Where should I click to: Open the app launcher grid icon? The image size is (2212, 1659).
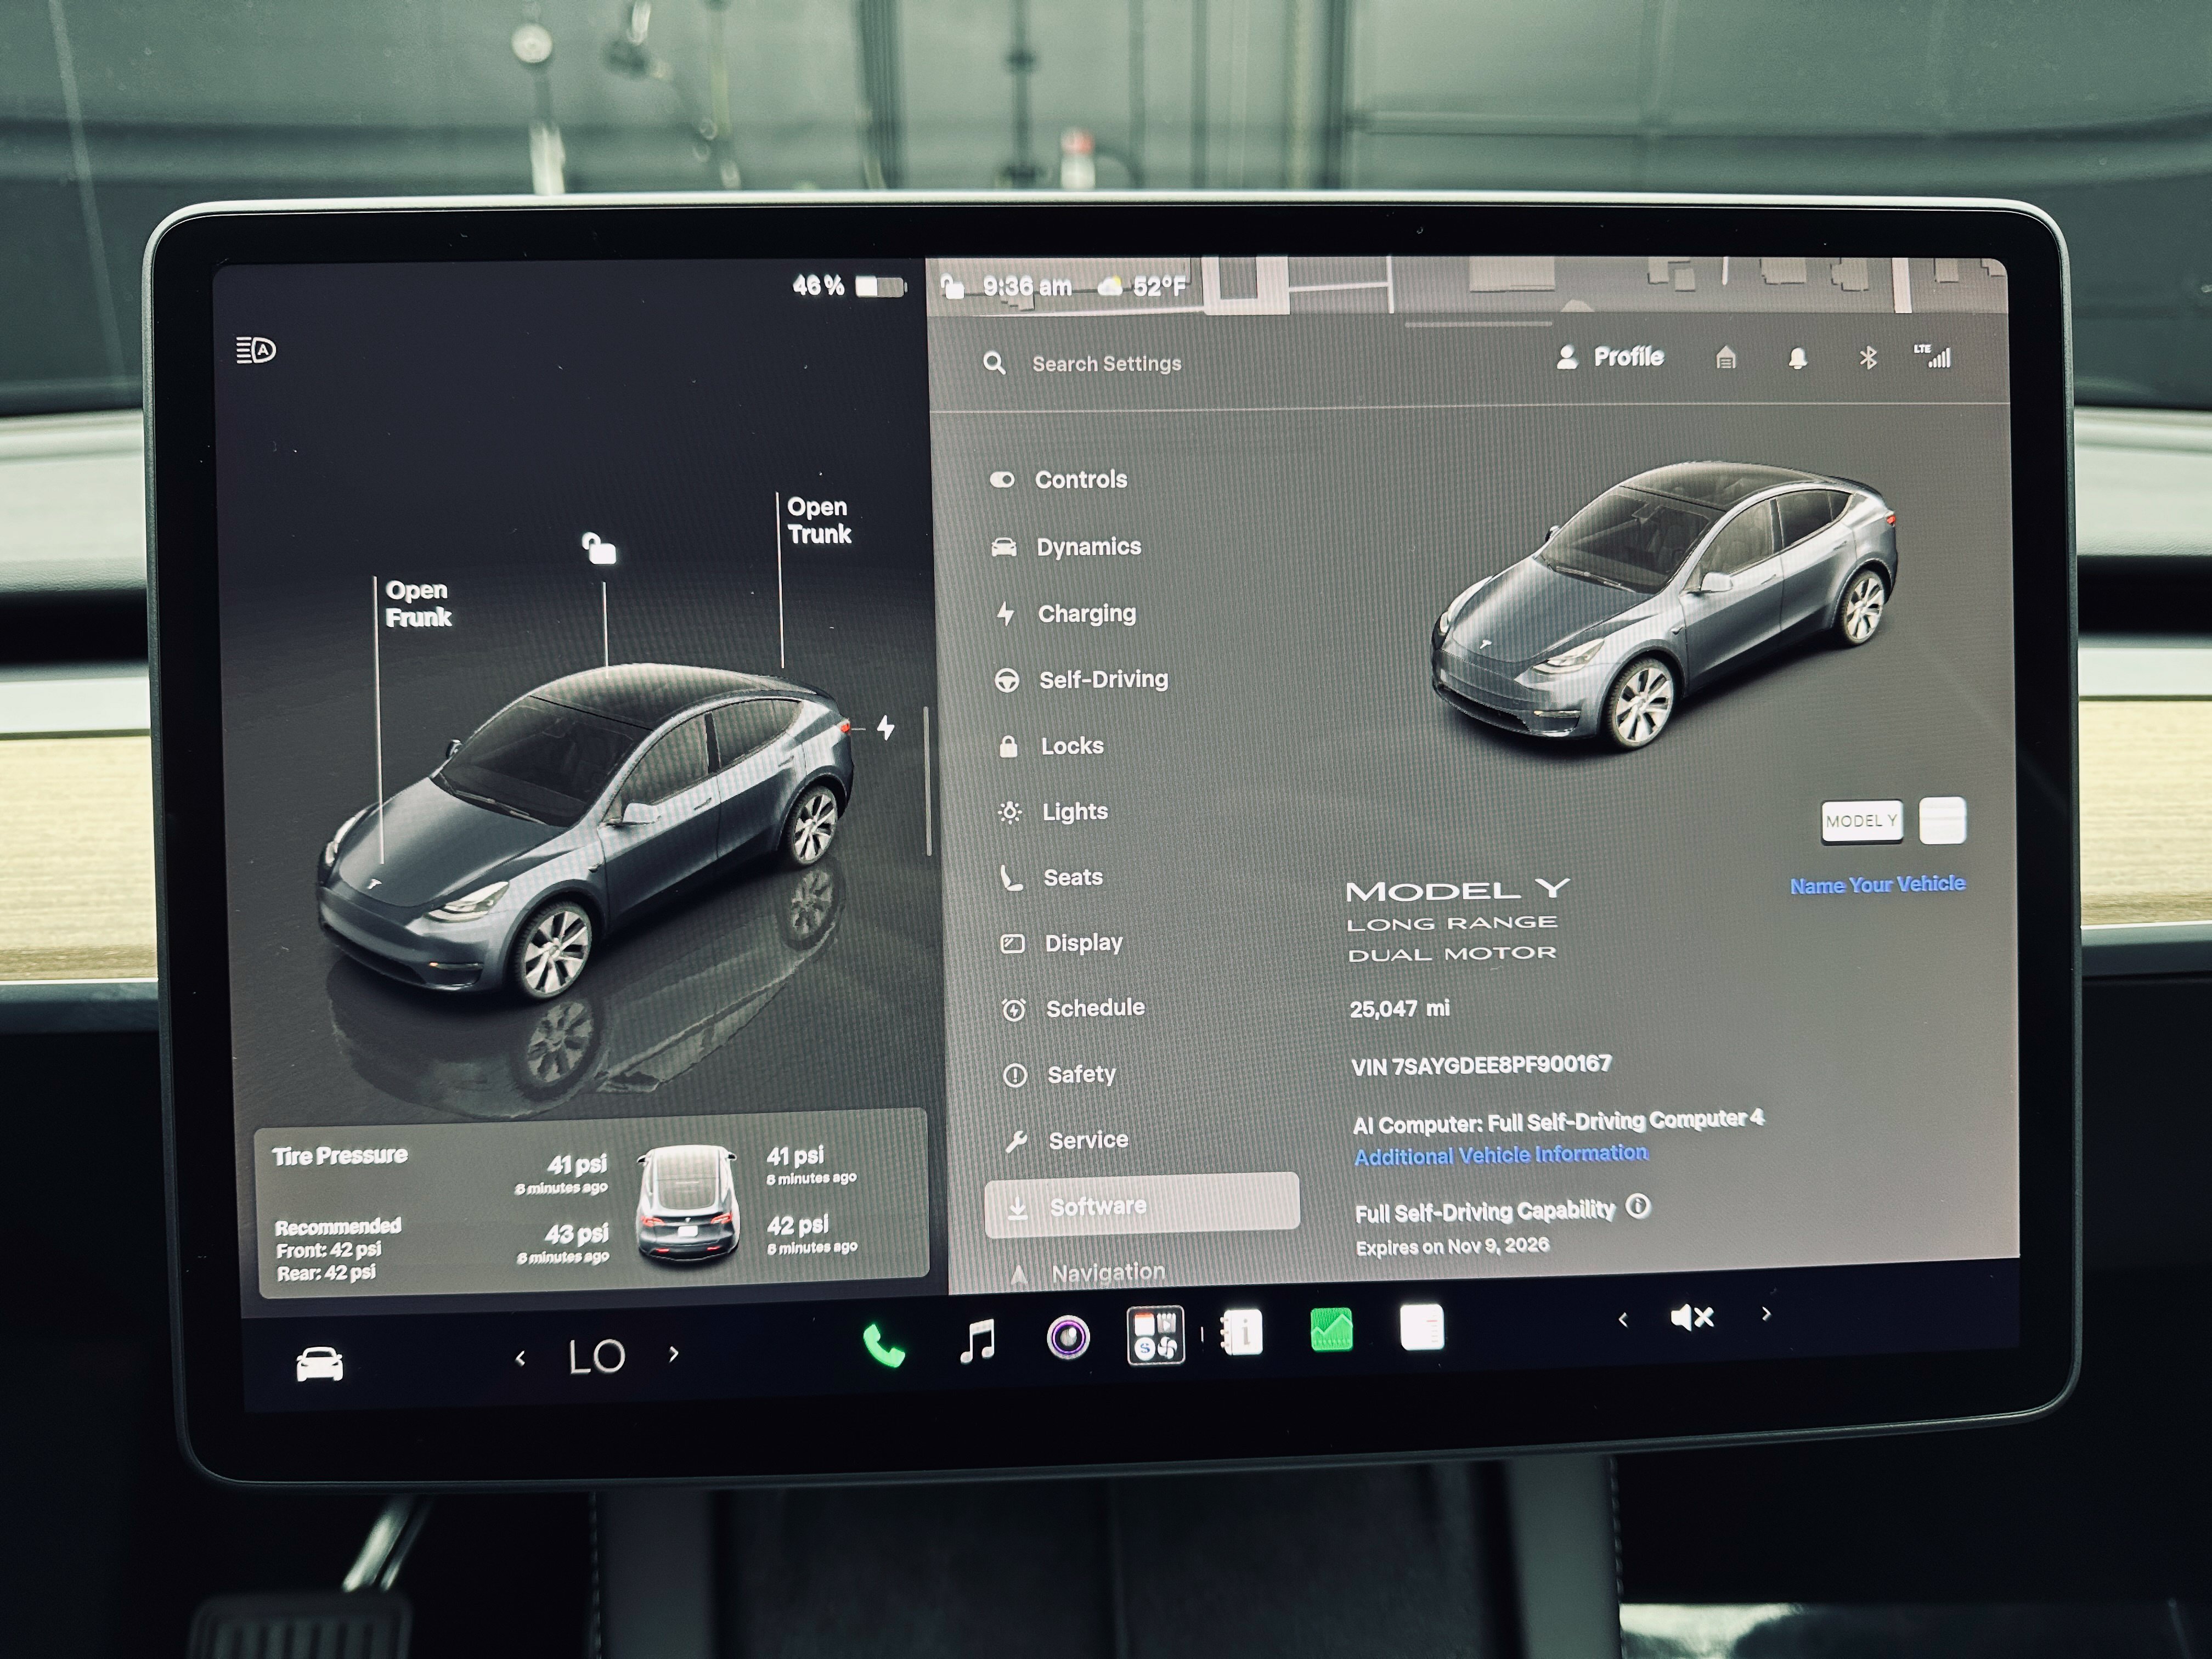click(x=1156, y=1335)
